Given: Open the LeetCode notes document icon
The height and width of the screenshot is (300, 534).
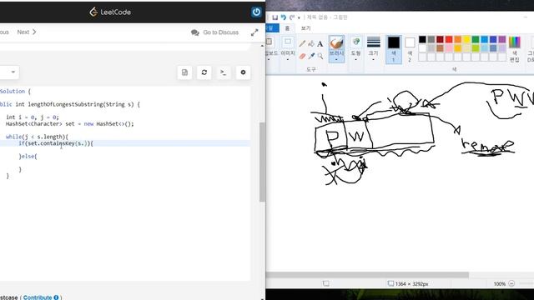Looking at the screenshot, I should tap(184, 72).
